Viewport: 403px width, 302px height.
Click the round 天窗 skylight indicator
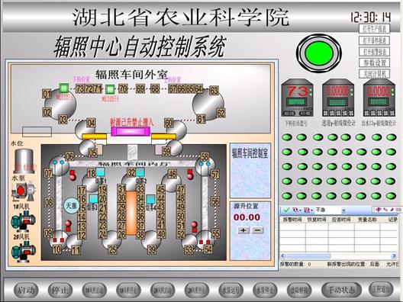pos(71,206)
